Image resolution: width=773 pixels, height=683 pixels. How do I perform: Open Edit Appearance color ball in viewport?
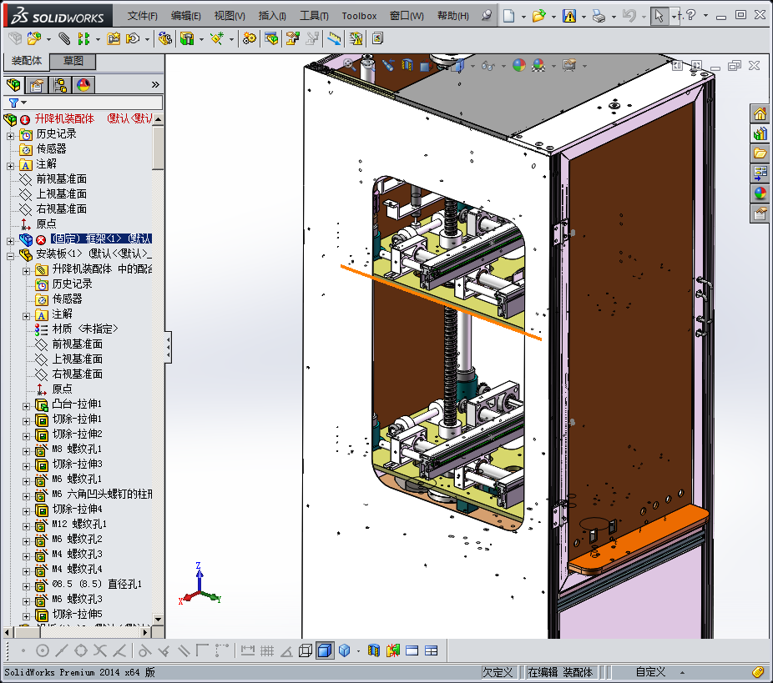click(519, 65)
